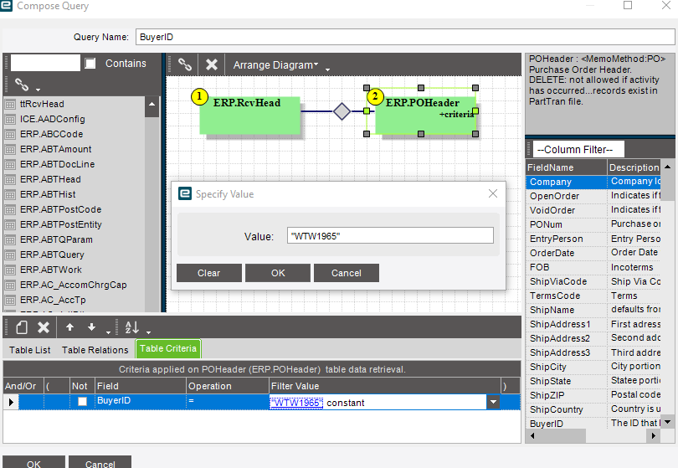Click OK at bottom of Compose Query
The width and height of the screenshot is (678, 468).
(33, 463)
